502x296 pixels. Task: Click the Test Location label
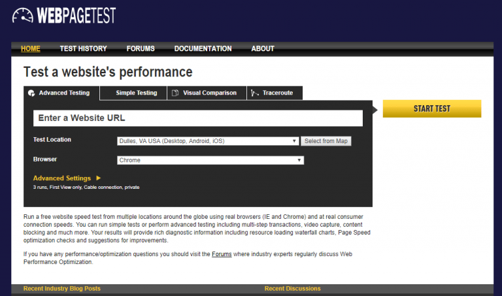pyautogui.click(x=52, y=140)
